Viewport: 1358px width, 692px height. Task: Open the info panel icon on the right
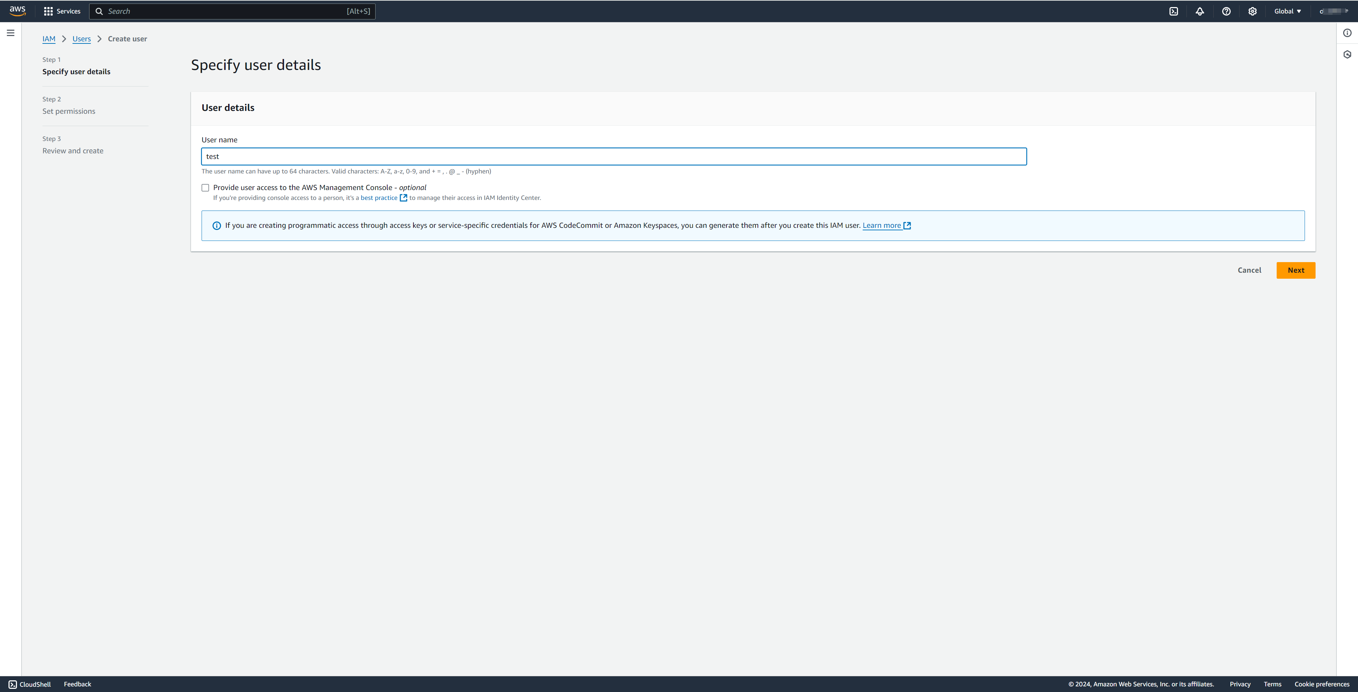point(1347,32)
